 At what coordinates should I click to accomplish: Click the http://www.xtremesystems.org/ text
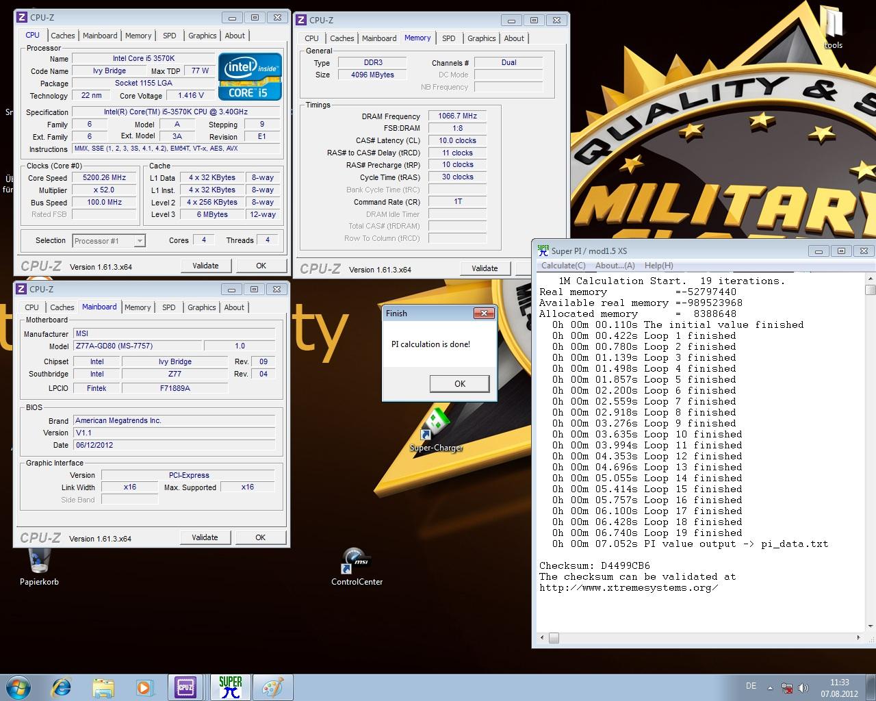point(629,588)
